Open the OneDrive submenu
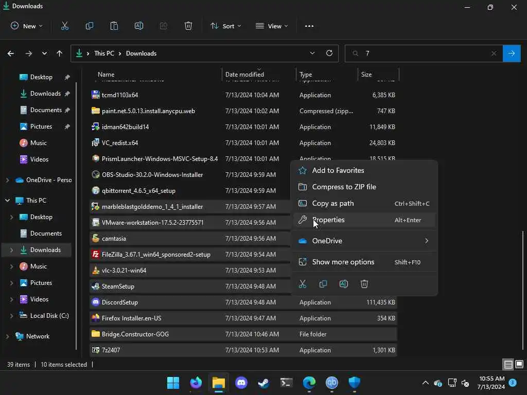This screenshot has width=527, height=395. click(364, 241)
